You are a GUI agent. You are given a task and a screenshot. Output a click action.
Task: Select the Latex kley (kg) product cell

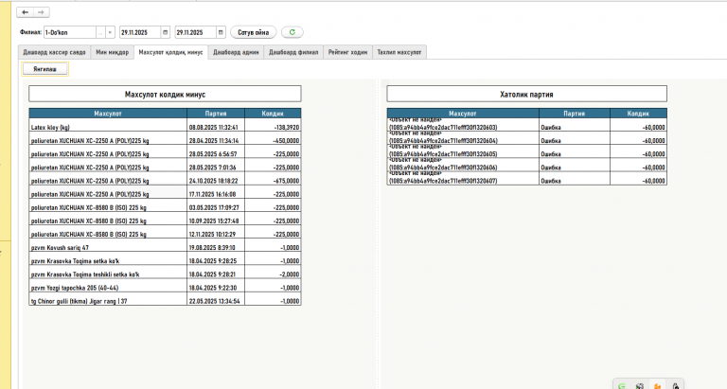pos(108,125)
